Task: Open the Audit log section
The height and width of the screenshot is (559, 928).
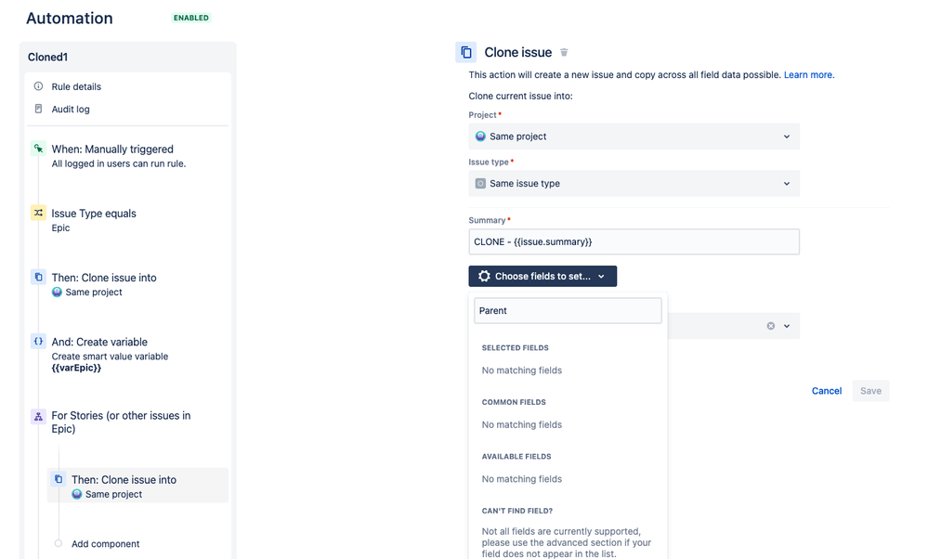Action: (x=71, y=109)
